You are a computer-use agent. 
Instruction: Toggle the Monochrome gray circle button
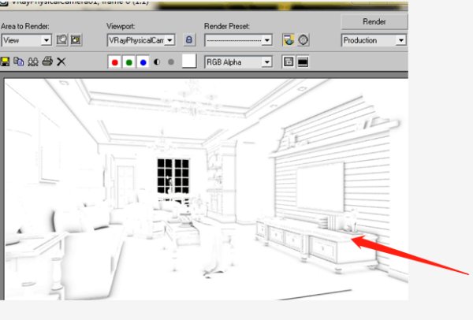[x=171, y=62]
